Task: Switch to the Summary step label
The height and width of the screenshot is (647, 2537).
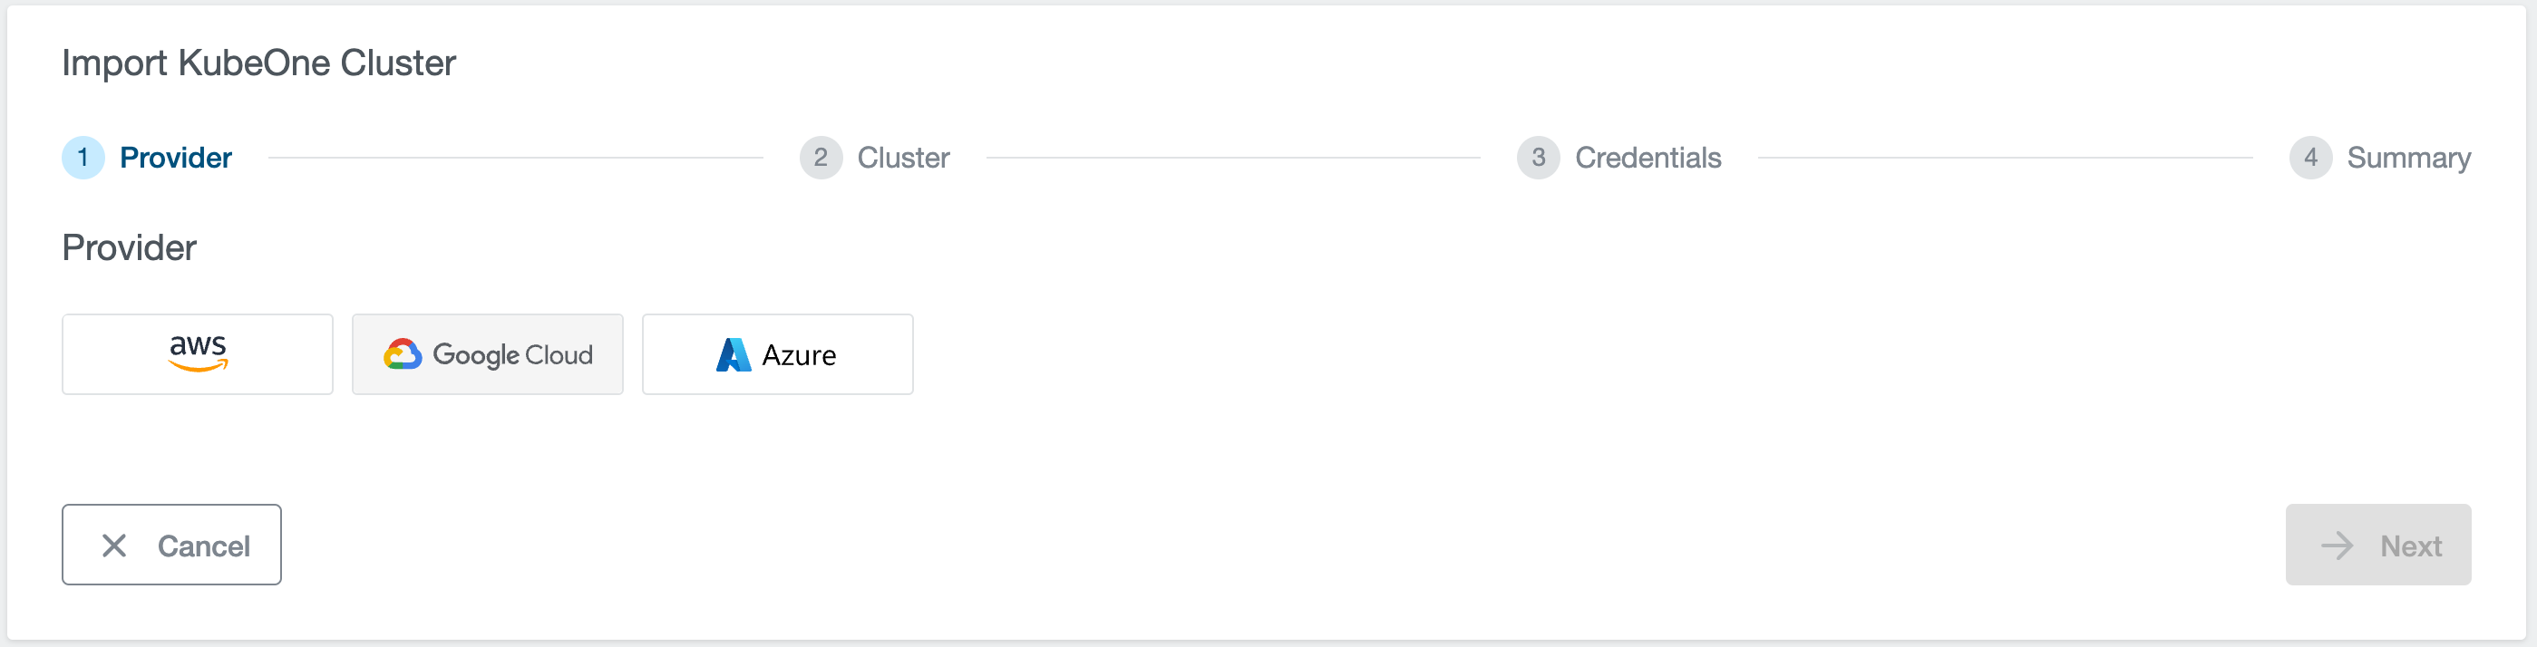Action: click(x=2408, y=158)
